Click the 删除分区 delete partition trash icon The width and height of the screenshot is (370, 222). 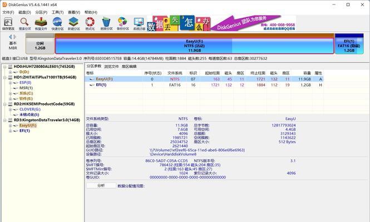[106, 23]
